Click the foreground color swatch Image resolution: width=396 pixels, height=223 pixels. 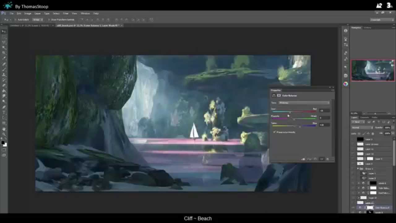click(x=3, y=143)
